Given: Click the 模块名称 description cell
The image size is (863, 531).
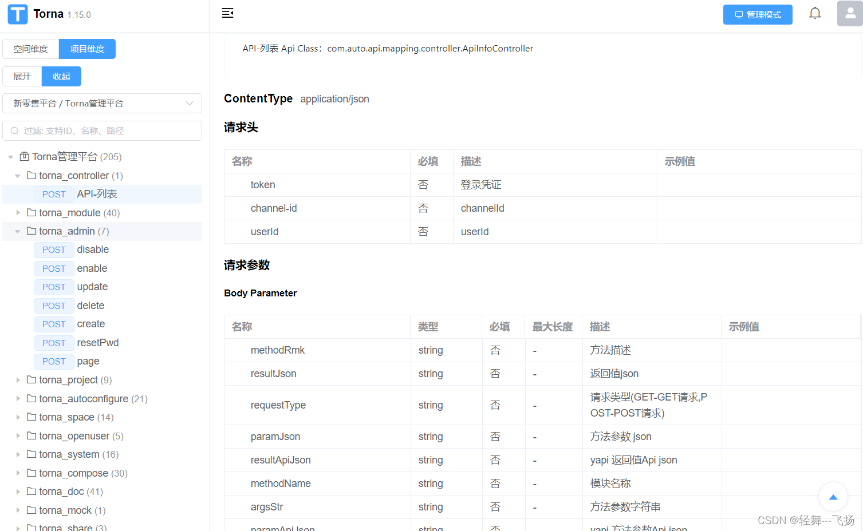Looking at the screenshot, I should pyautogui.click(x=610, y=484).
